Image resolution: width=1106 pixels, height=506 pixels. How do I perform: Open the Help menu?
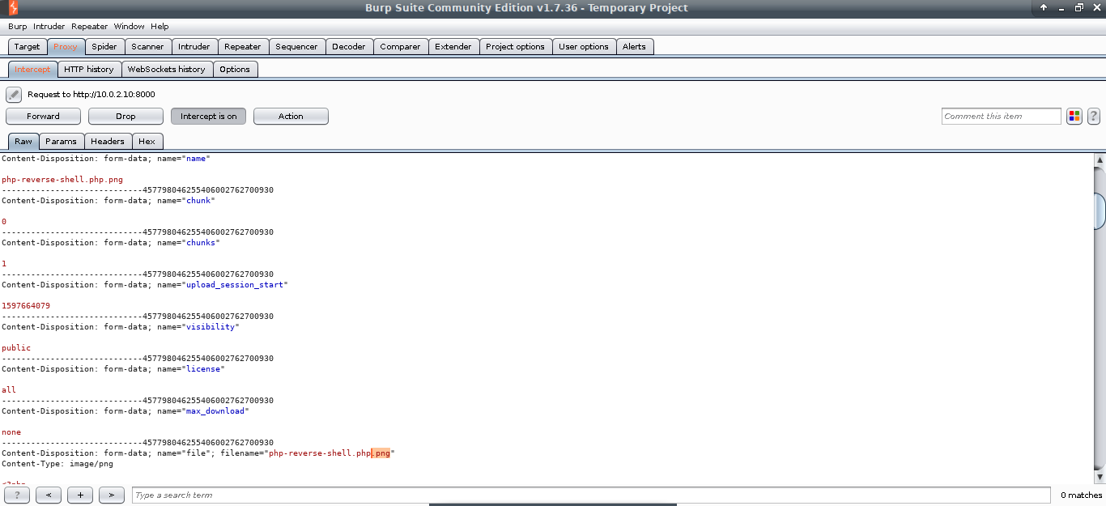(160, 27)
